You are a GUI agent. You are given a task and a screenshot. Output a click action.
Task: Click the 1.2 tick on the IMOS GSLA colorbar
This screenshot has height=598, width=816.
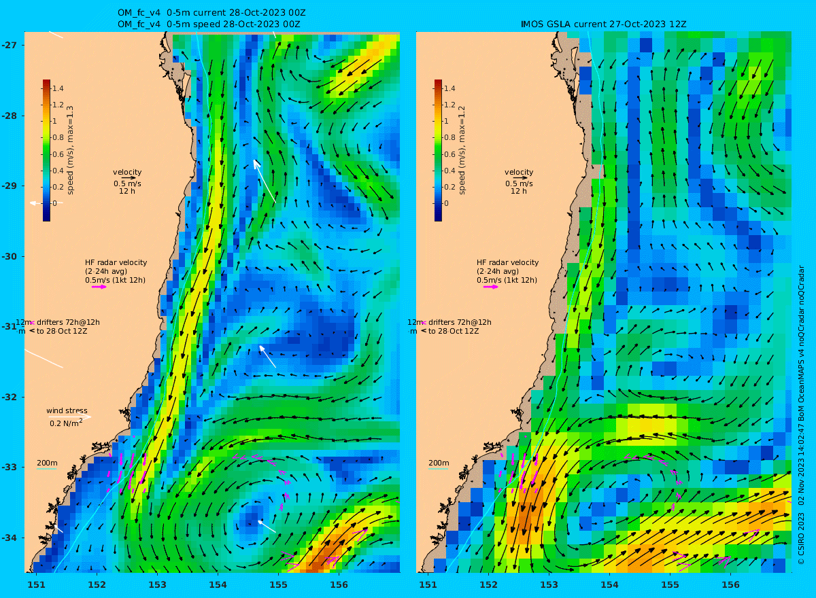449,105
